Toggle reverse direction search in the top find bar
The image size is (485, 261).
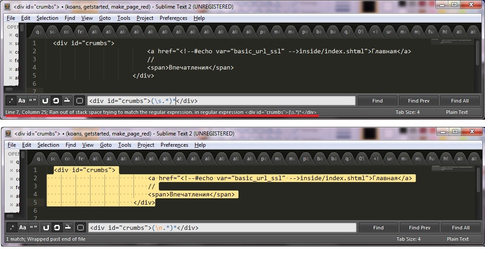45,101
